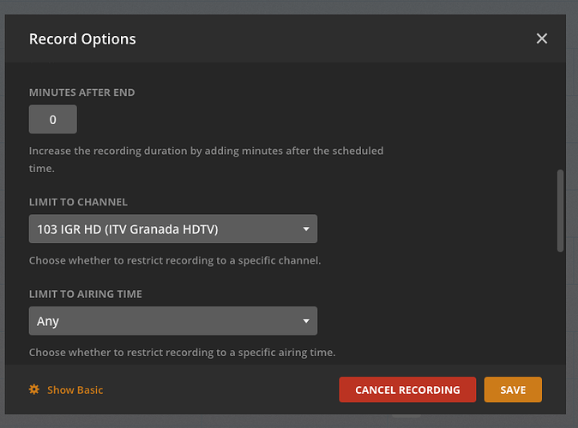Open the Limit to Channel dropdown arrow
Viewport: 578px width, 428px height.
(306, 229)
